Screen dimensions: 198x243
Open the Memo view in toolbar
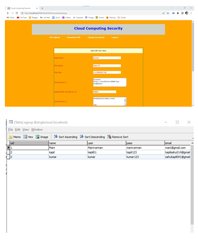[x=15, y=137]
